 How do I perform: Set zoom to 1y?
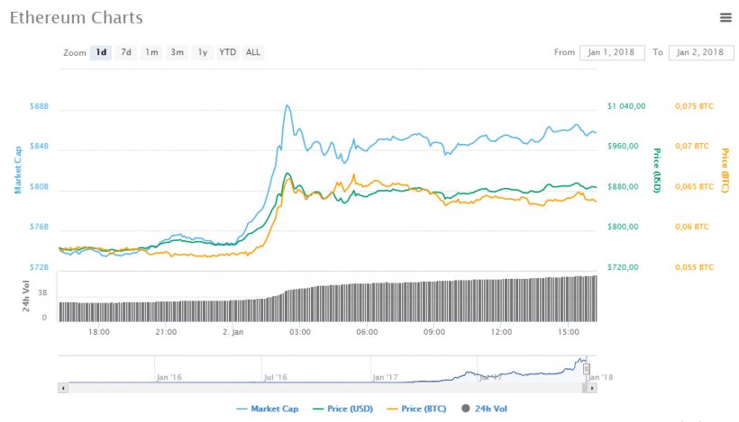coord(203,52)
